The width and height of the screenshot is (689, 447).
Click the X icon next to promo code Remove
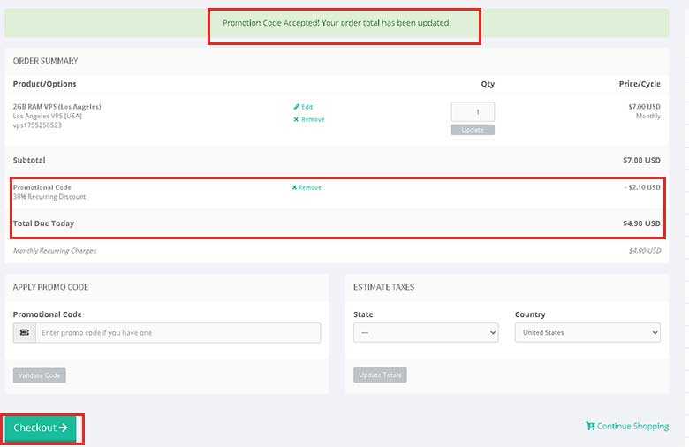(x=294, y=187)
